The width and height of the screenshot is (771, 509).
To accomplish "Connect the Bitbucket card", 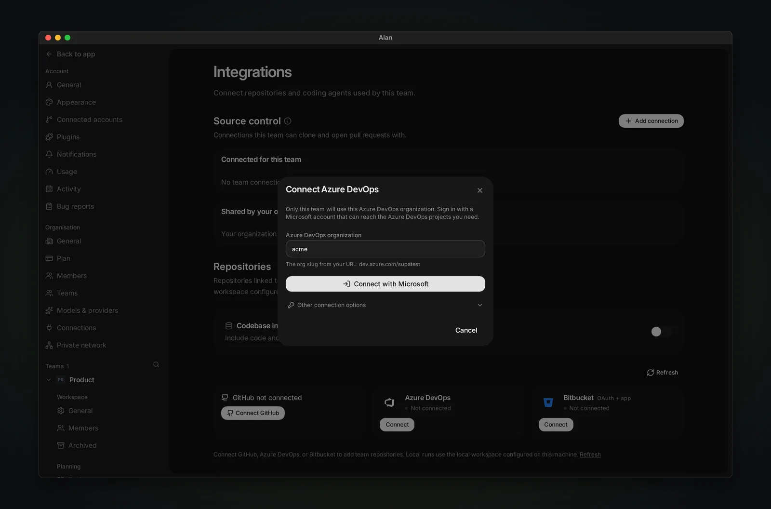I will pyautogui.click(x=556, y=425).
